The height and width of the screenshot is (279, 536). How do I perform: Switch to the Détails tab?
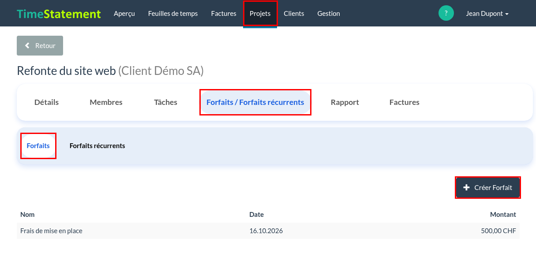click(x=46, y=102)
